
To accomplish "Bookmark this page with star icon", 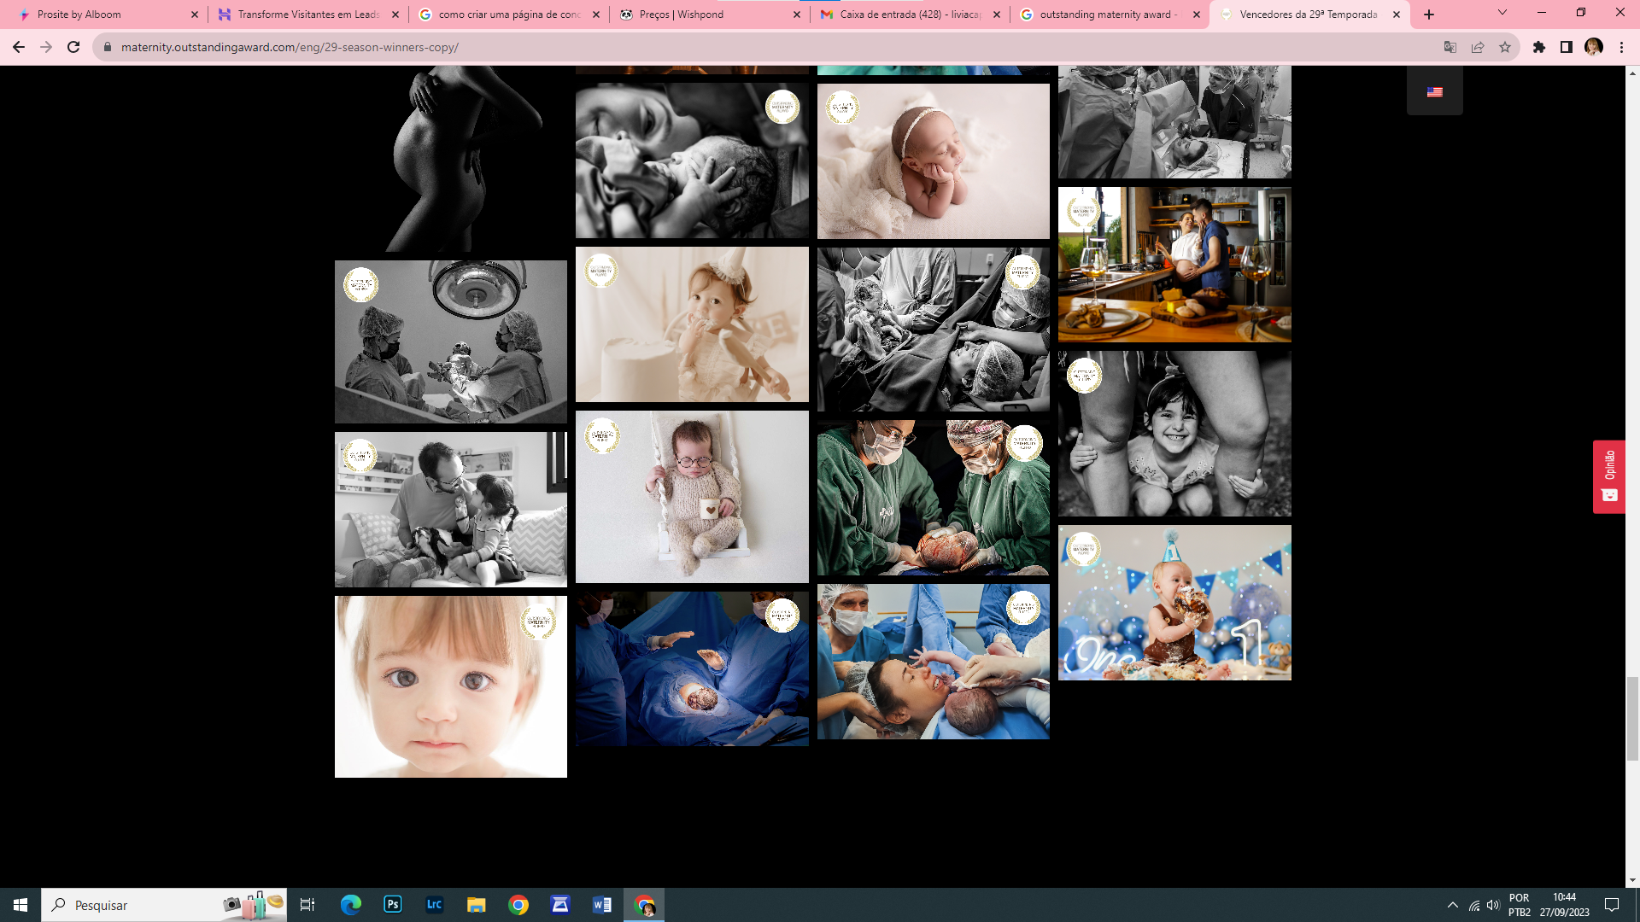I will point(1505,47).
